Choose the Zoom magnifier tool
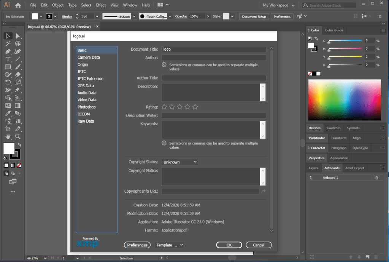The width and height of the screenshot is (389, 262). coord(17,136)
